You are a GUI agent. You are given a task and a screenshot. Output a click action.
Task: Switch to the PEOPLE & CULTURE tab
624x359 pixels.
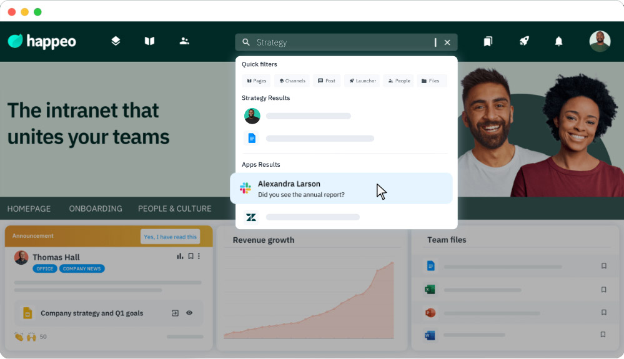[x=175, y=209]
